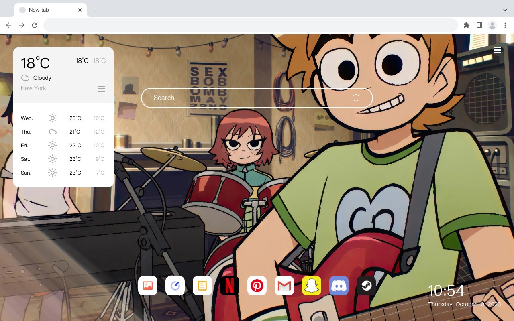Click Sunday's 7°C low temperature
The image size is (514, 321).
[100, 173]
